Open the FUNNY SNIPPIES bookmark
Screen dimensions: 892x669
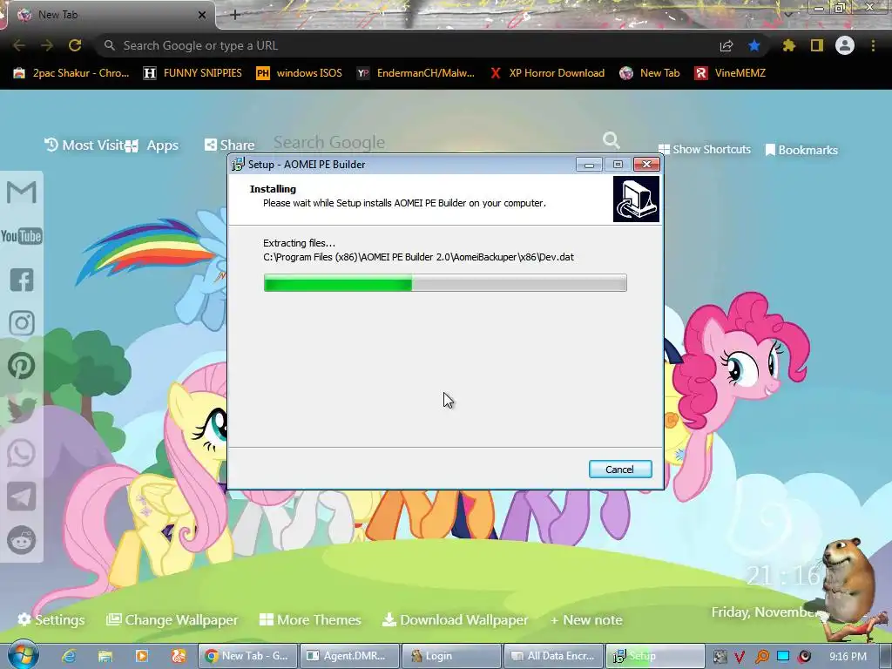tap(193, 73)
